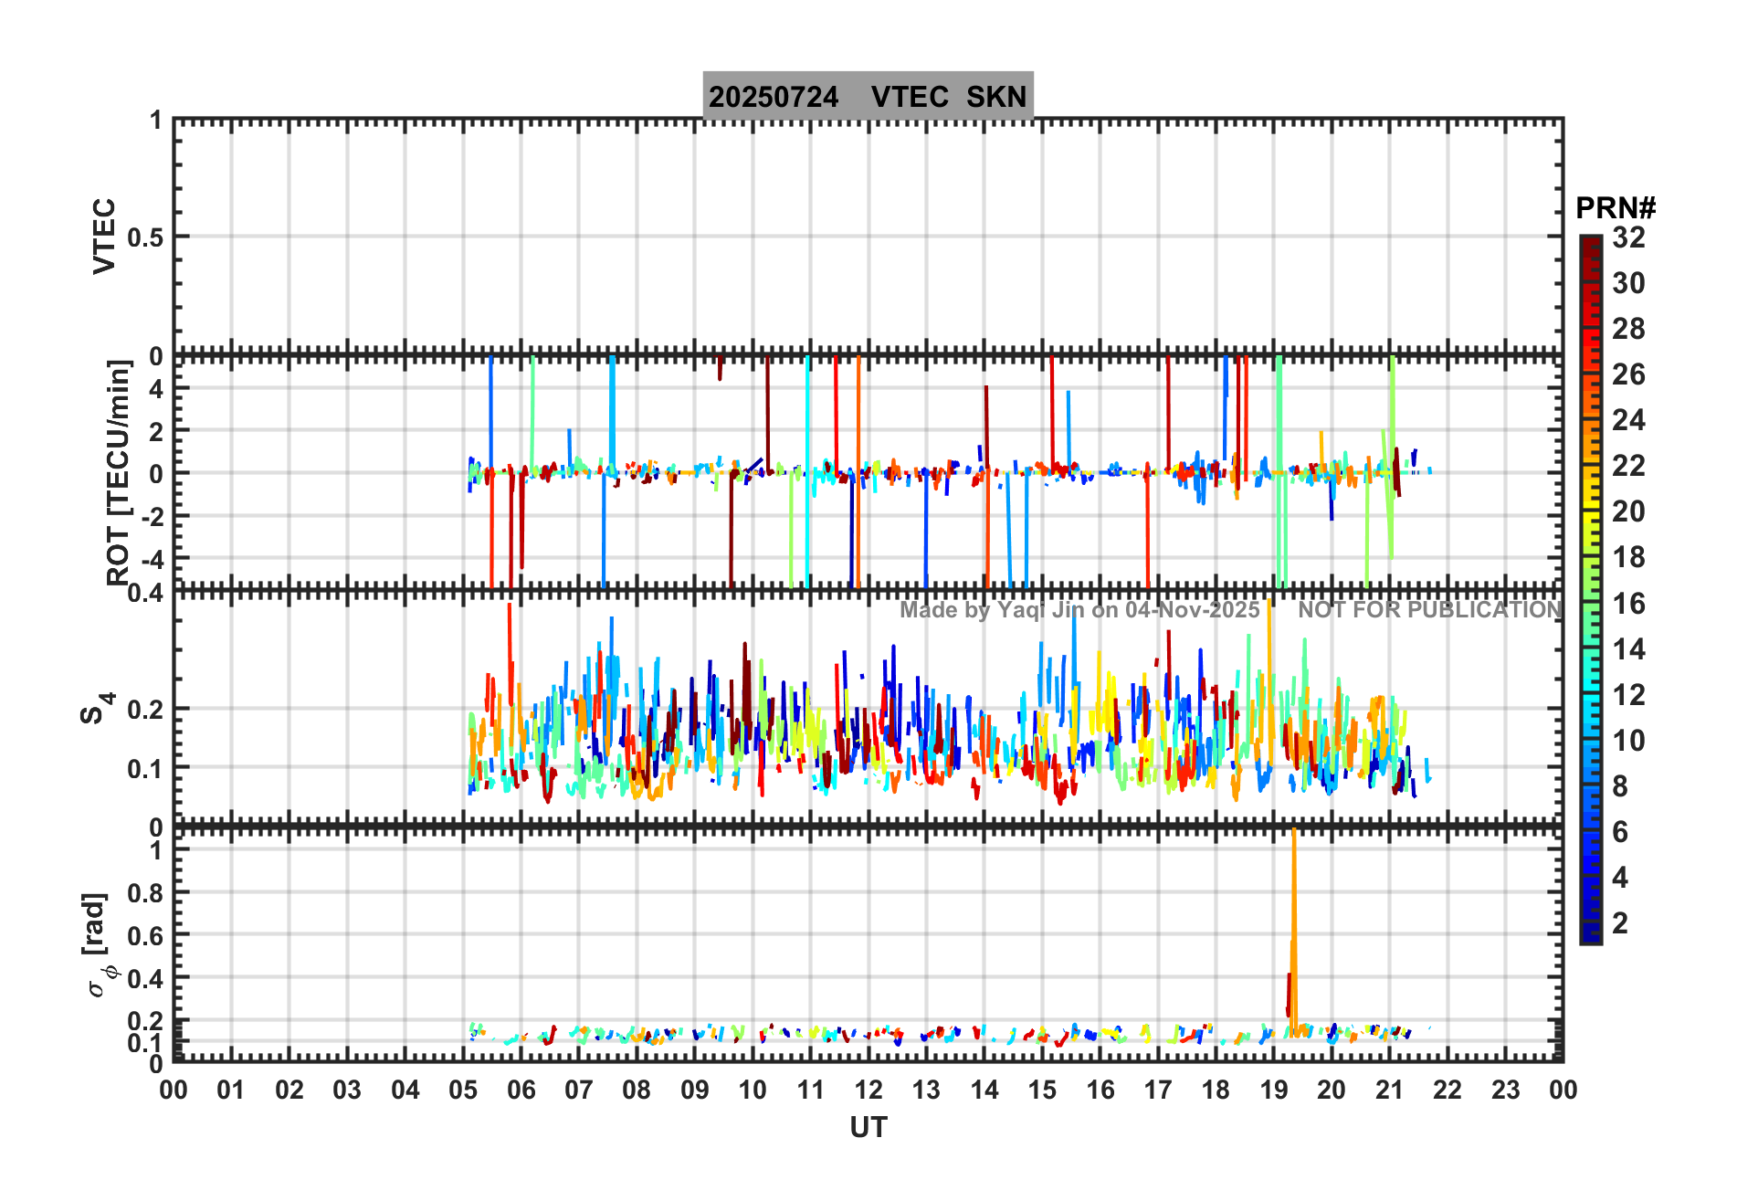This screenshot has width=1737, height=1180.
Task: Click the 0.5 tick on VTEC axis
Action: [145, 237]
